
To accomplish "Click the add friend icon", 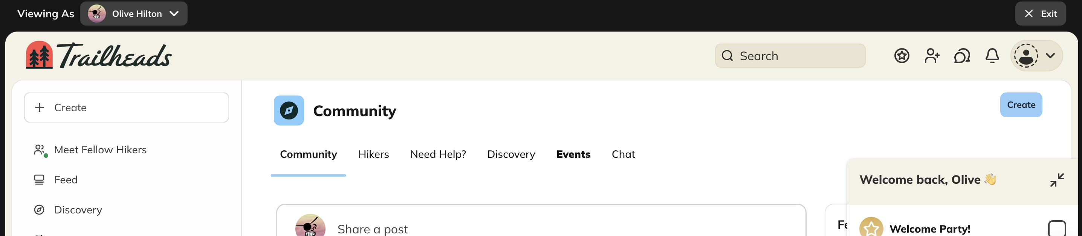I will pos(932,55).
